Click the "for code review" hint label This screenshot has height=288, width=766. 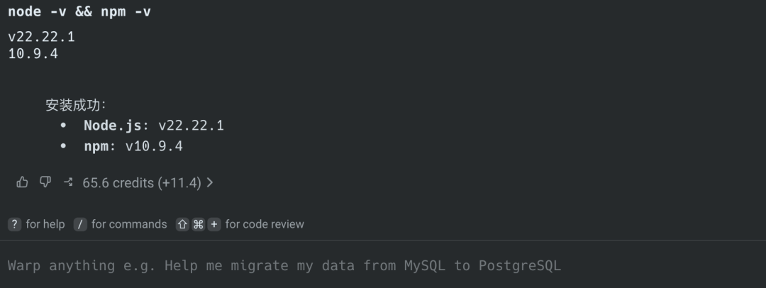point(265,224)
